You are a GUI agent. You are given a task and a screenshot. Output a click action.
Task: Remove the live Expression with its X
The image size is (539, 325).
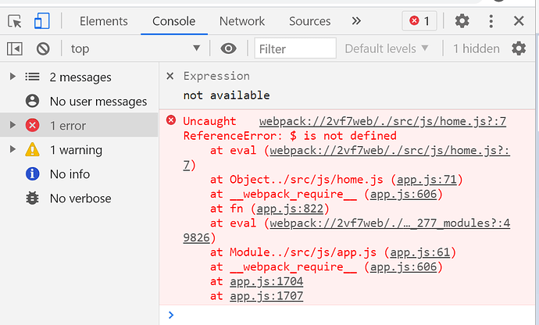point(170,76)
